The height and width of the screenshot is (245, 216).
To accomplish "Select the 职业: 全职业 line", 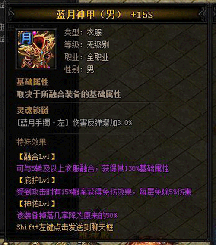I will click(87, 57).
